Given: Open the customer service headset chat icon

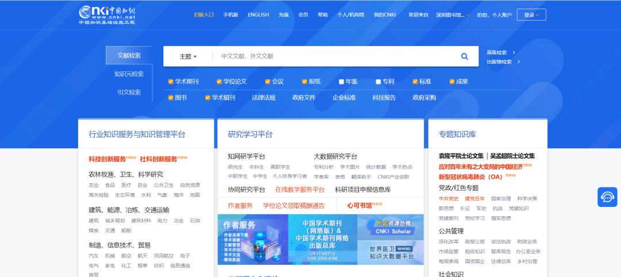Looking at the screenshot, I should pyautogui.click(x=607, y=197).
